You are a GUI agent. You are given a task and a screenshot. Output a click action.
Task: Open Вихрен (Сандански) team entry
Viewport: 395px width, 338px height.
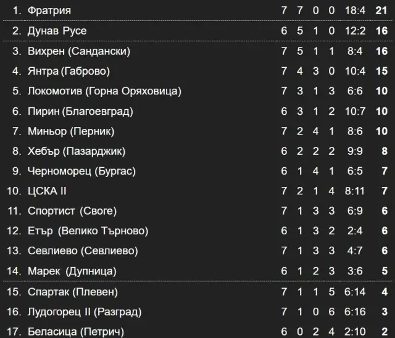tap(79, 51)
